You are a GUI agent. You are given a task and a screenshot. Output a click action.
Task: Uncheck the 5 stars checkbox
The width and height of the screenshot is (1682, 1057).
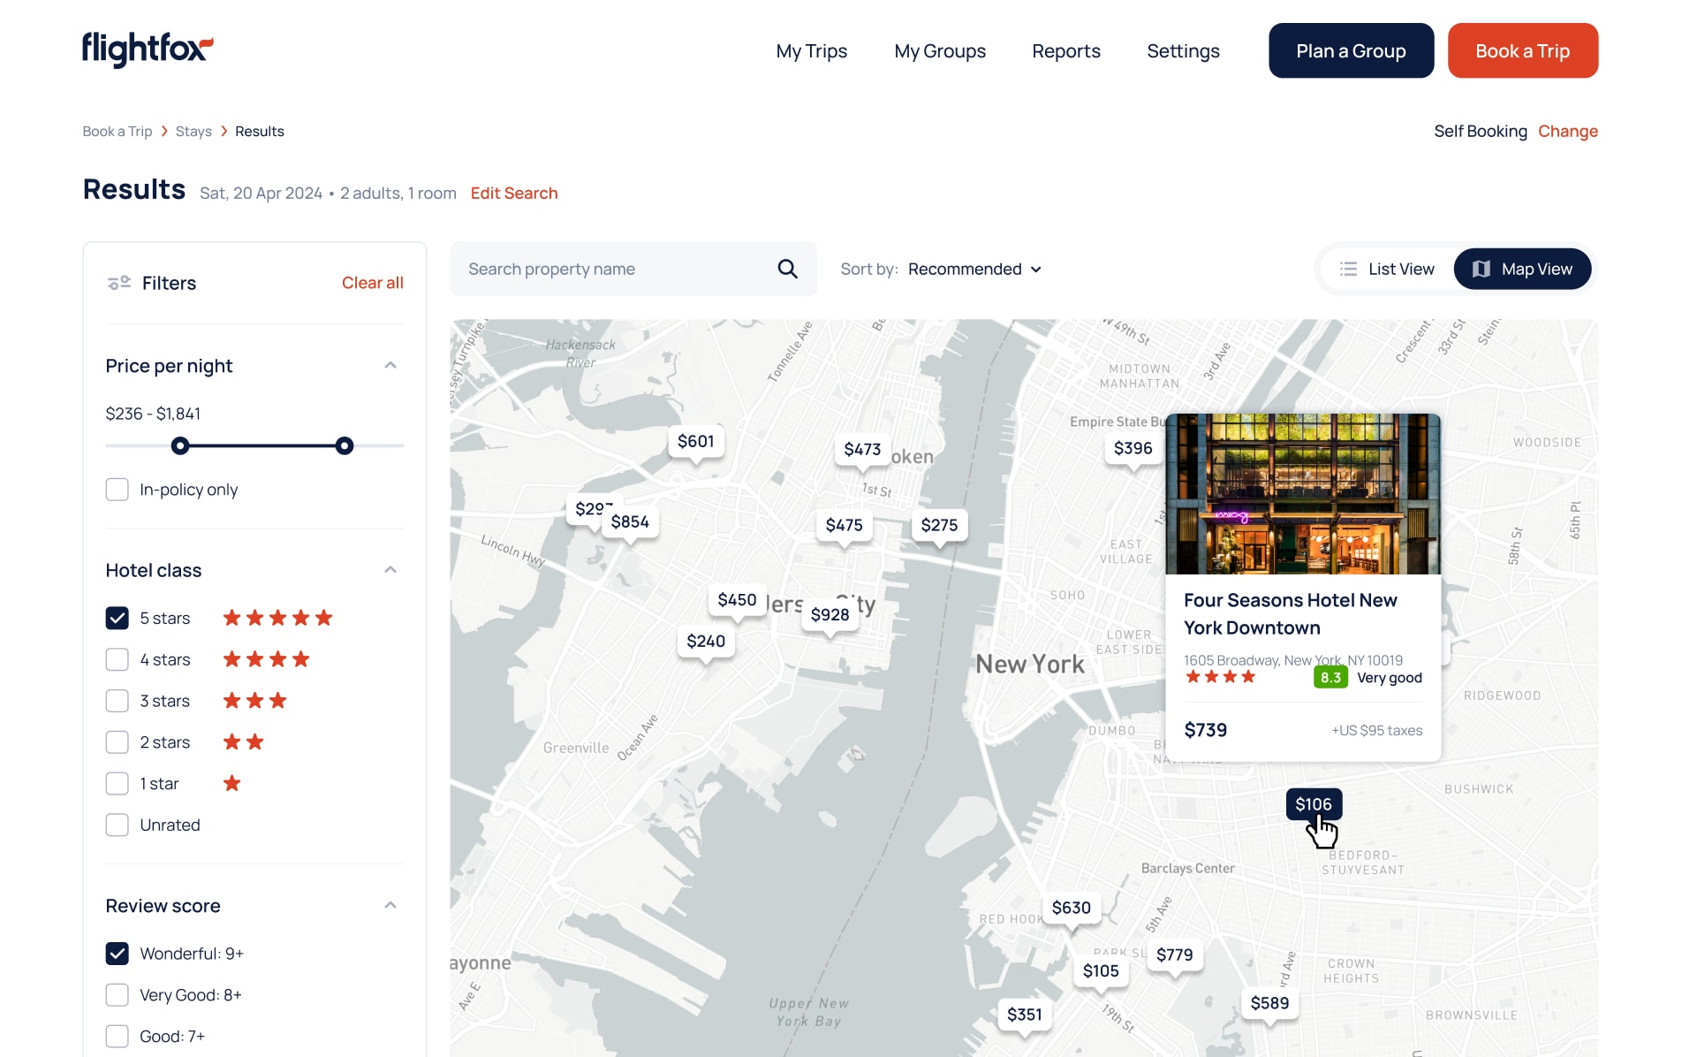117,618
